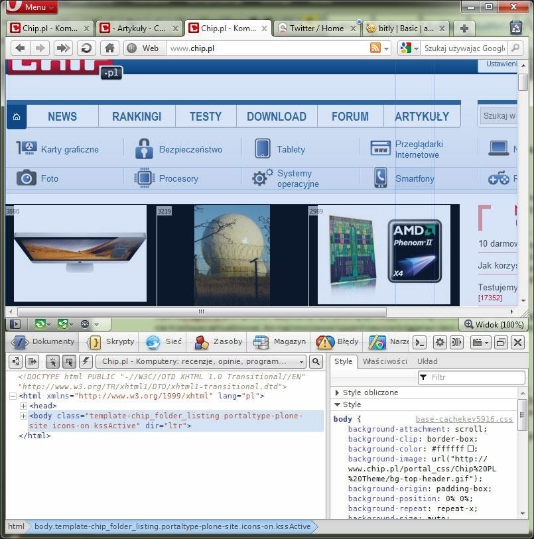Viewport: 534px width, 539px height.
Task: Click the search icon in Dragonfly toolbar
Action: point(316,361)
